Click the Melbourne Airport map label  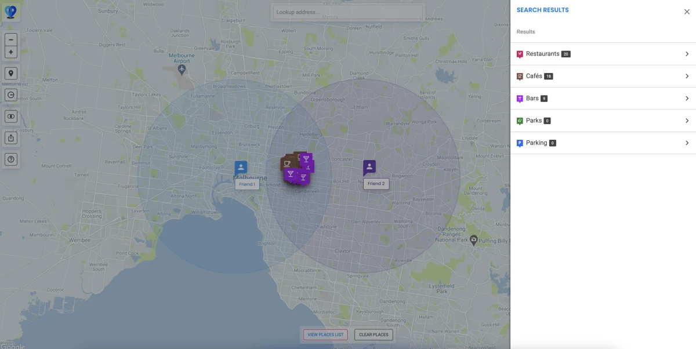[182, 57]
